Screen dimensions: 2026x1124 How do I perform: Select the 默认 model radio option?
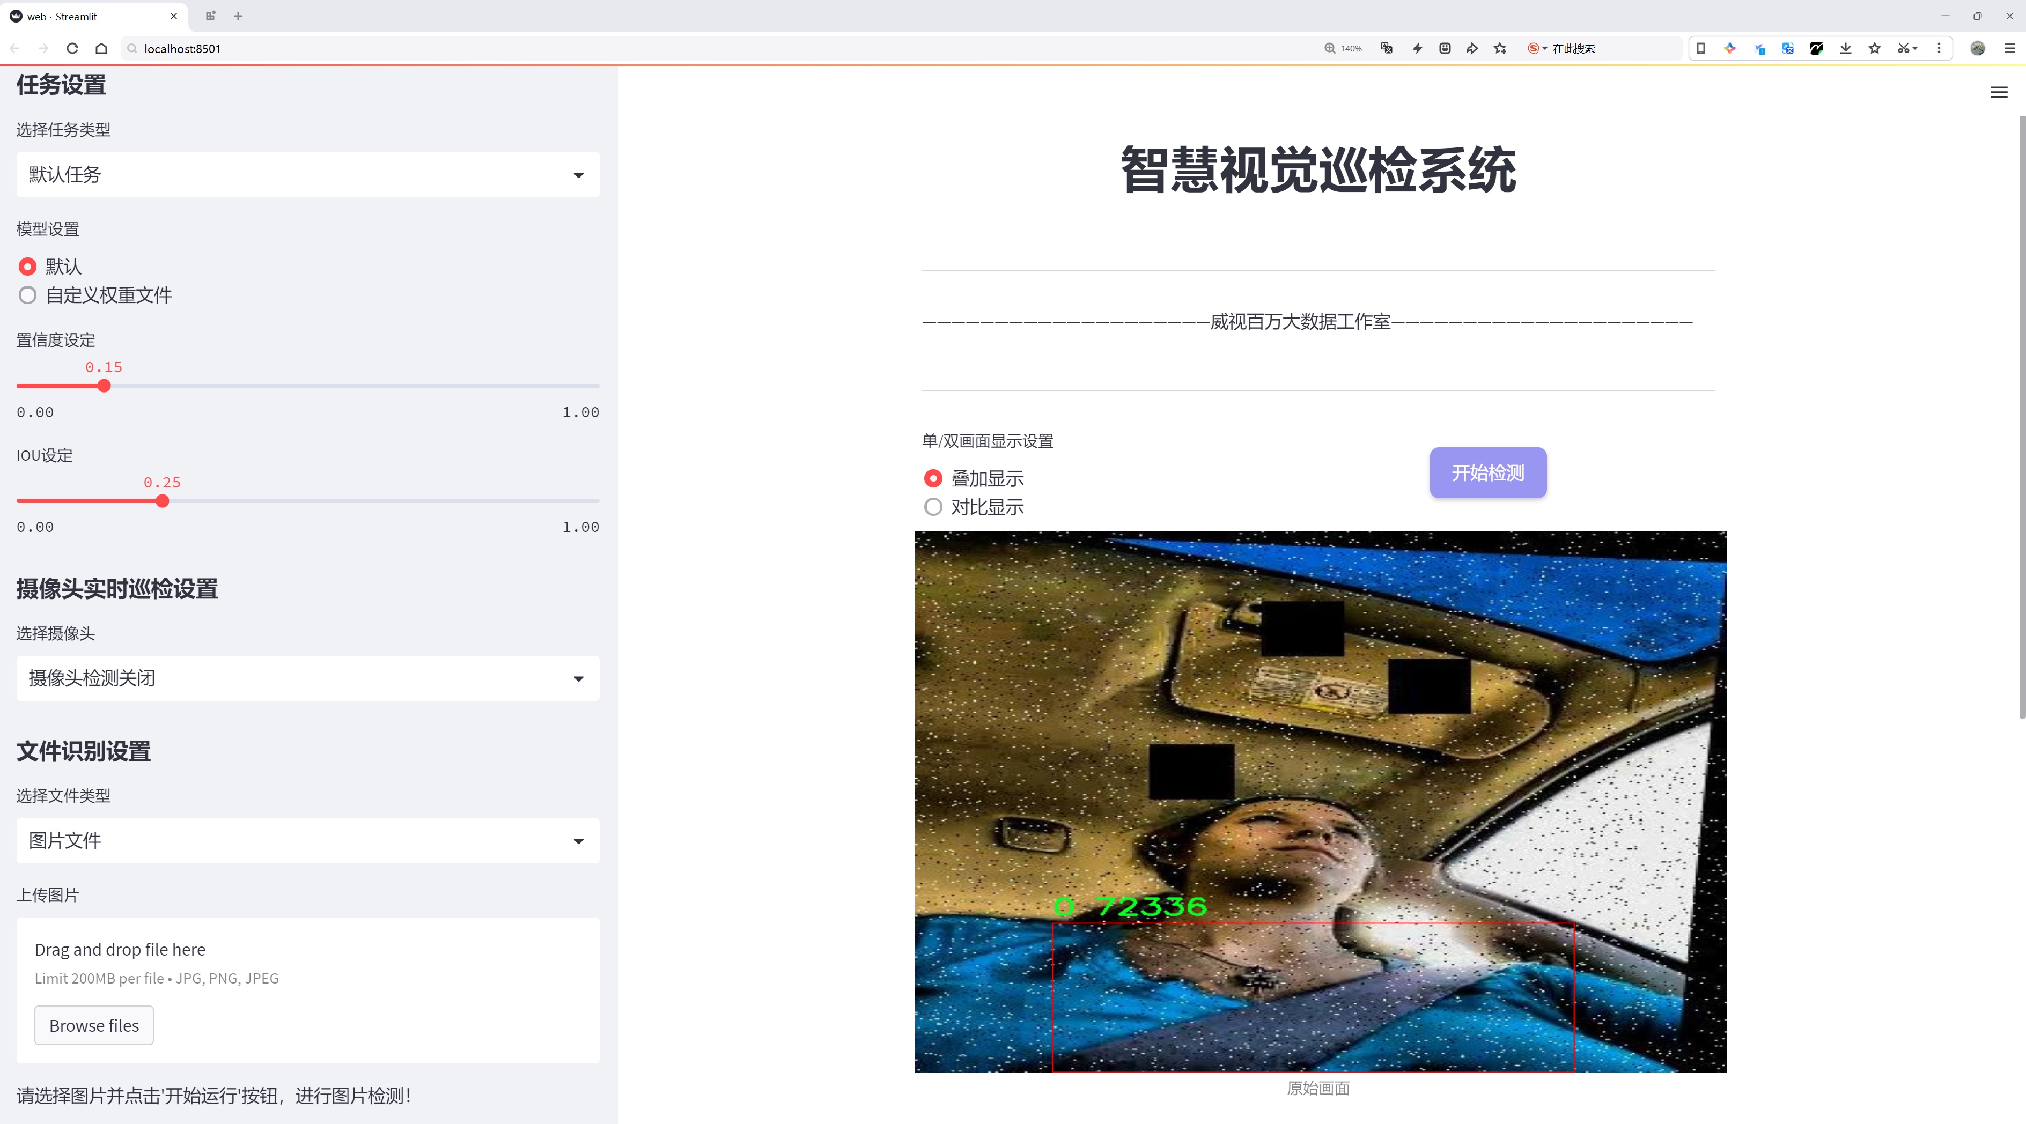(27, 267)
